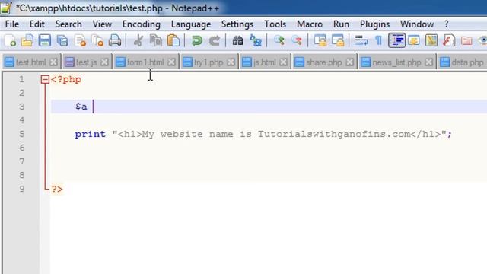Open the Edit menu
The image size is (487, 274).
click(37, 24)
